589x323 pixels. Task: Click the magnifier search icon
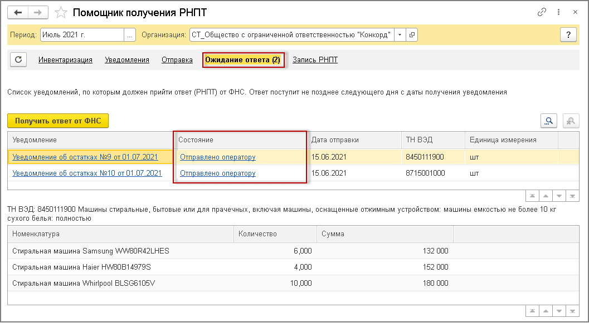(549, 121)
